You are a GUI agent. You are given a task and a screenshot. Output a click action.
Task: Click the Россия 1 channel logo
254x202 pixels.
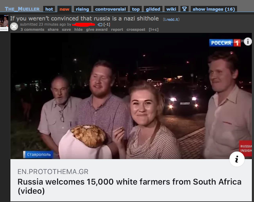[x=225, y=43]
